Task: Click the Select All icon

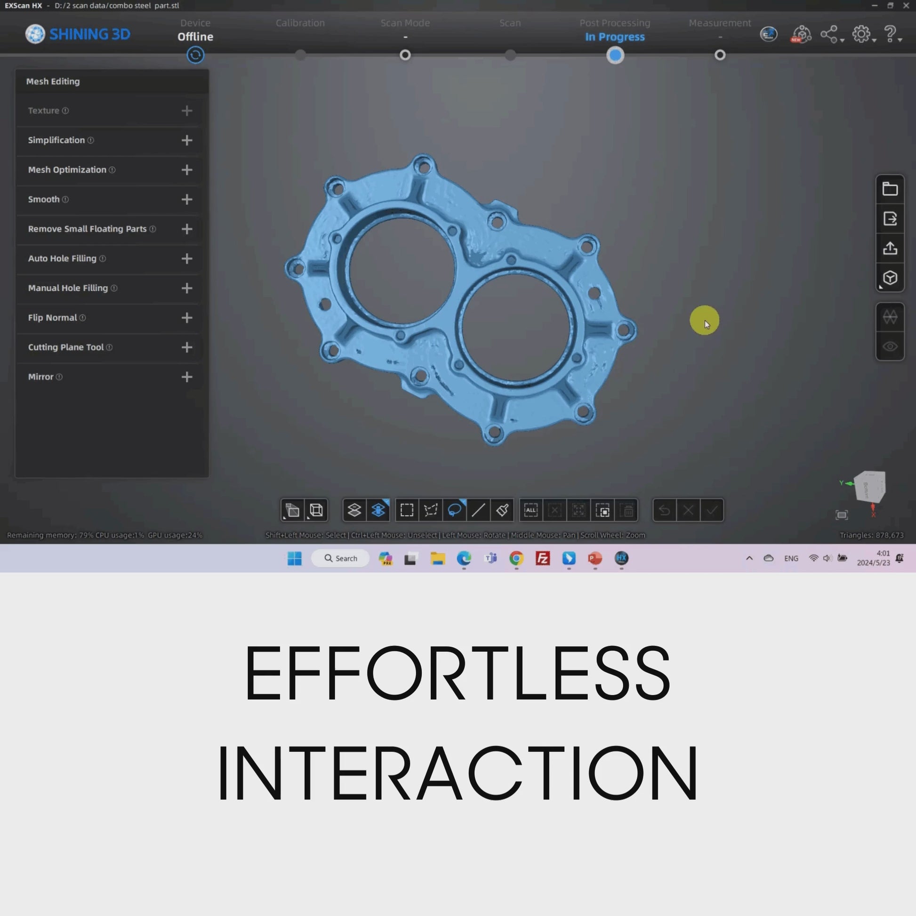Action: click(530, 510)
